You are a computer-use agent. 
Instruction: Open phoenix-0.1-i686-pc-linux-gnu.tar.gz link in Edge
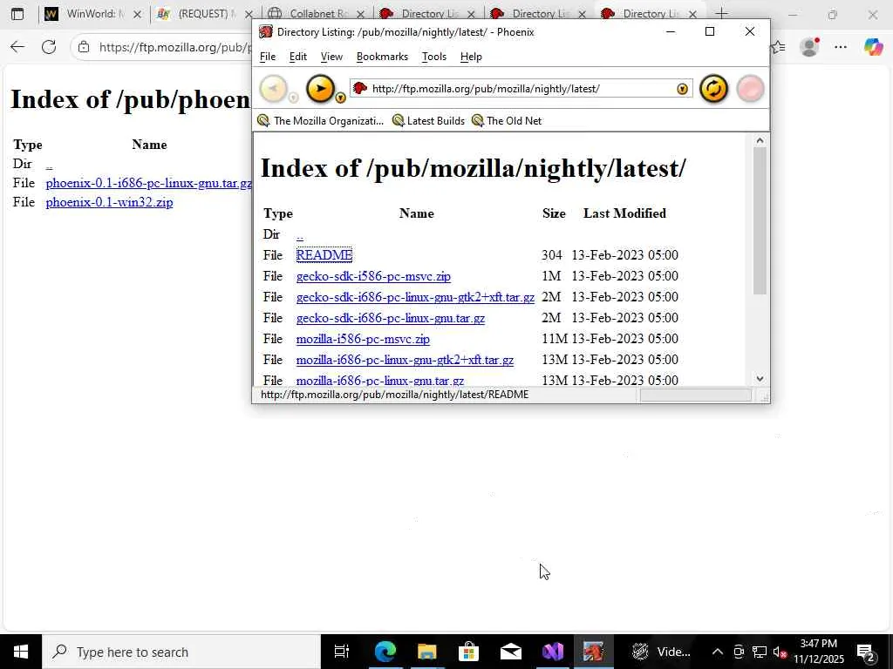pyautogui.click(x=148, y=183)
